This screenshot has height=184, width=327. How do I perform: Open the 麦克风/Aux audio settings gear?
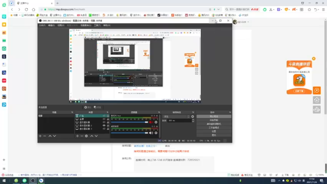[x=156, y=122]
